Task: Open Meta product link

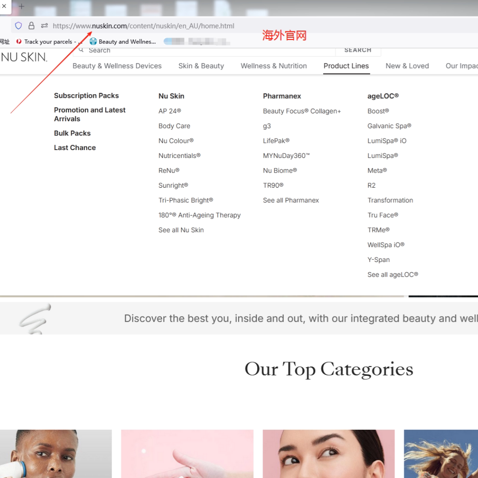Action: 377,171
